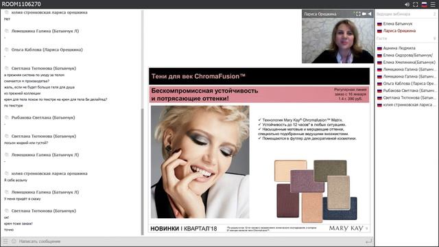Enter fullscreen using top bar fullscreen icon
Viewport: 439px width, 247px height.
[416, 5]
